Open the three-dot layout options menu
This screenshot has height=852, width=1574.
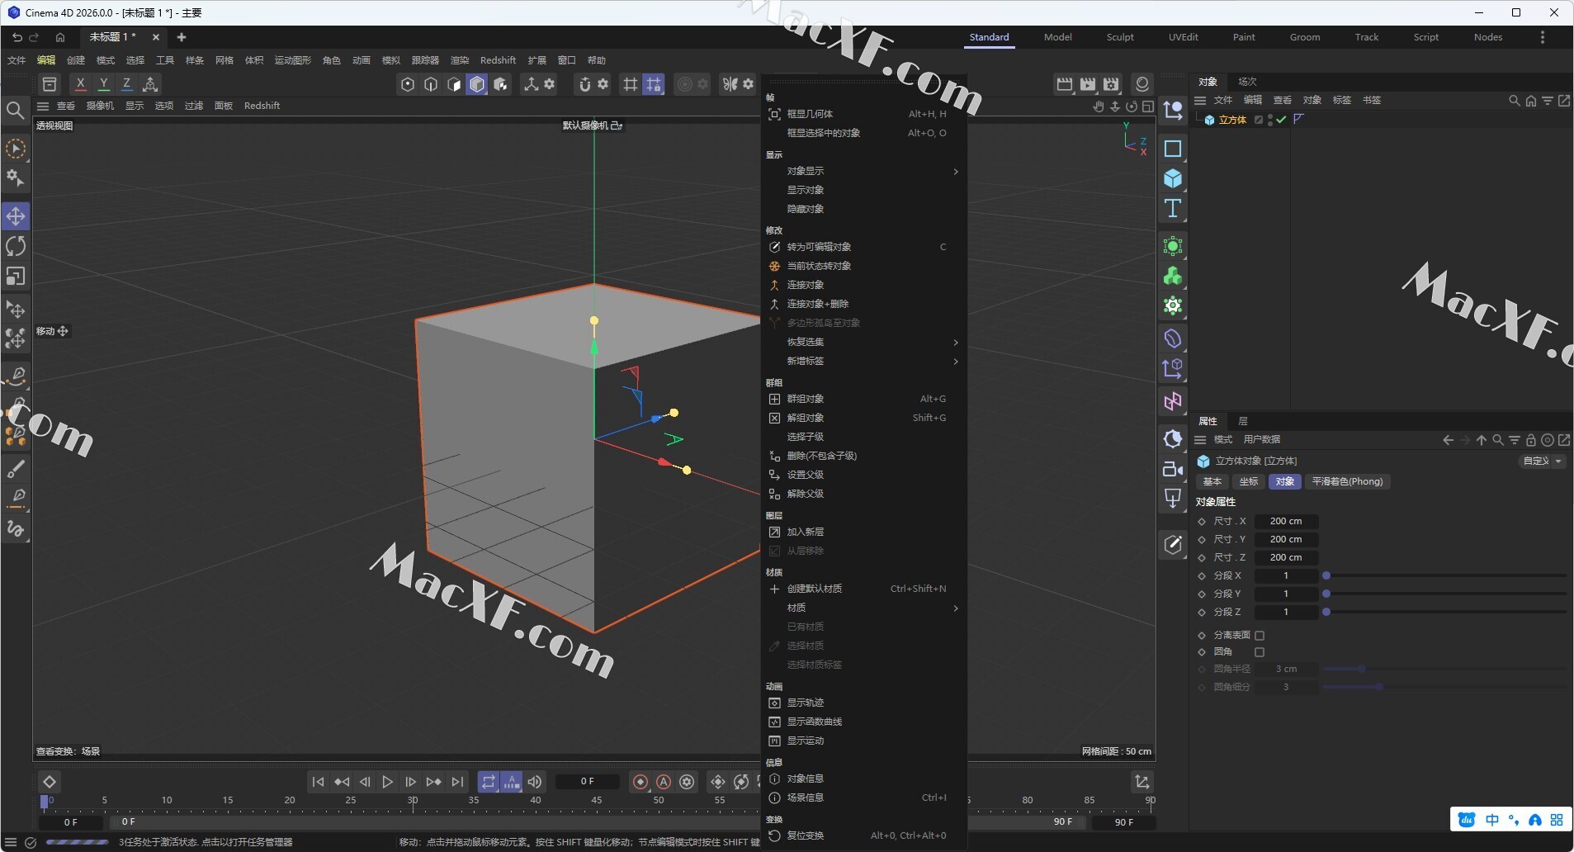(x=1542, y=37)
